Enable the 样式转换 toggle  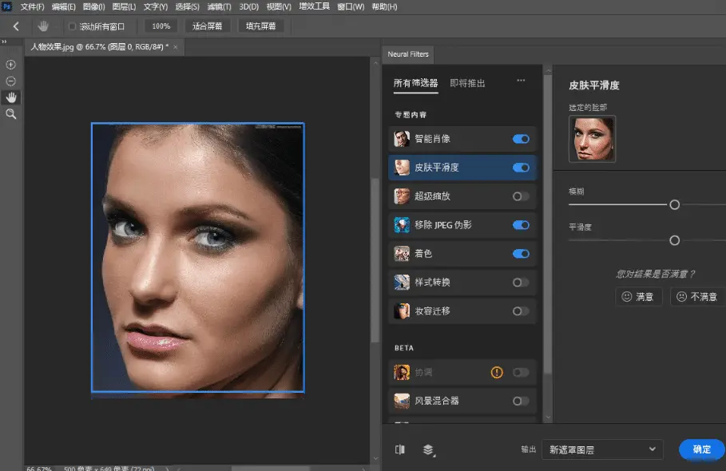[521, 283]
